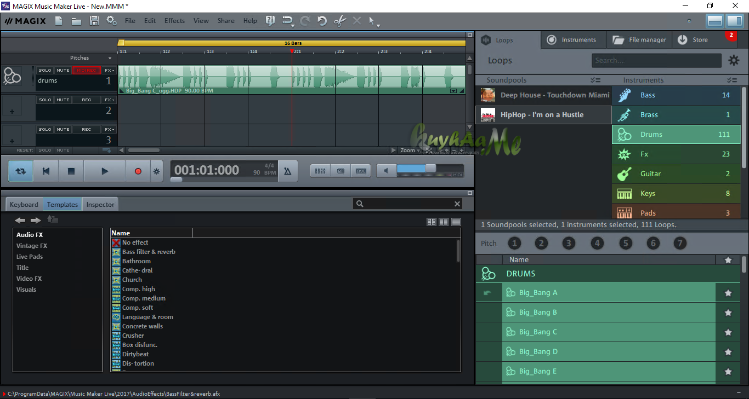749x399 pixels.
Task: Open program settings gear in top toolbar
Action: (x=112, y=21)
